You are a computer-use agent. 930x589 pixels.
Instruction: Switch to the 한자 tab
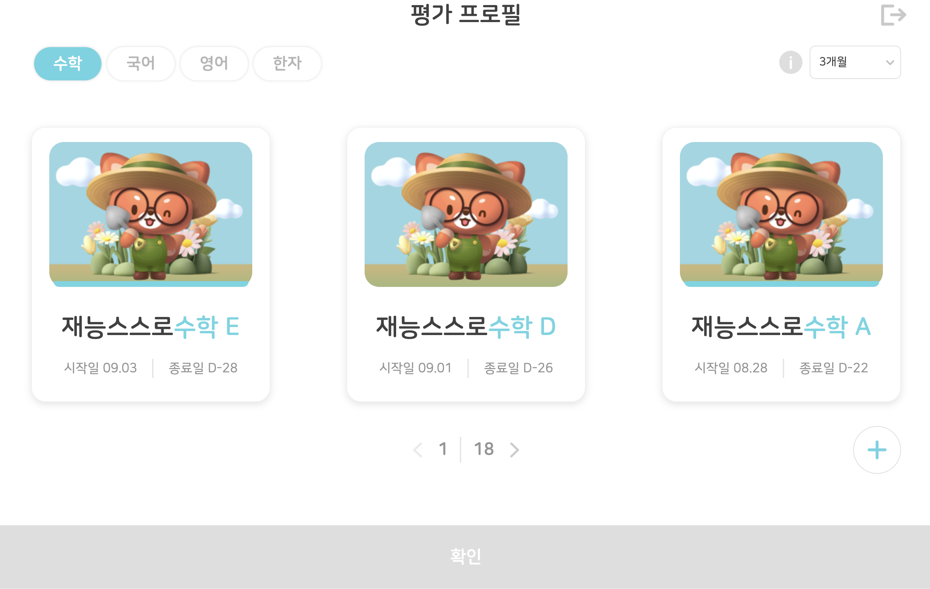click(287, 63)
